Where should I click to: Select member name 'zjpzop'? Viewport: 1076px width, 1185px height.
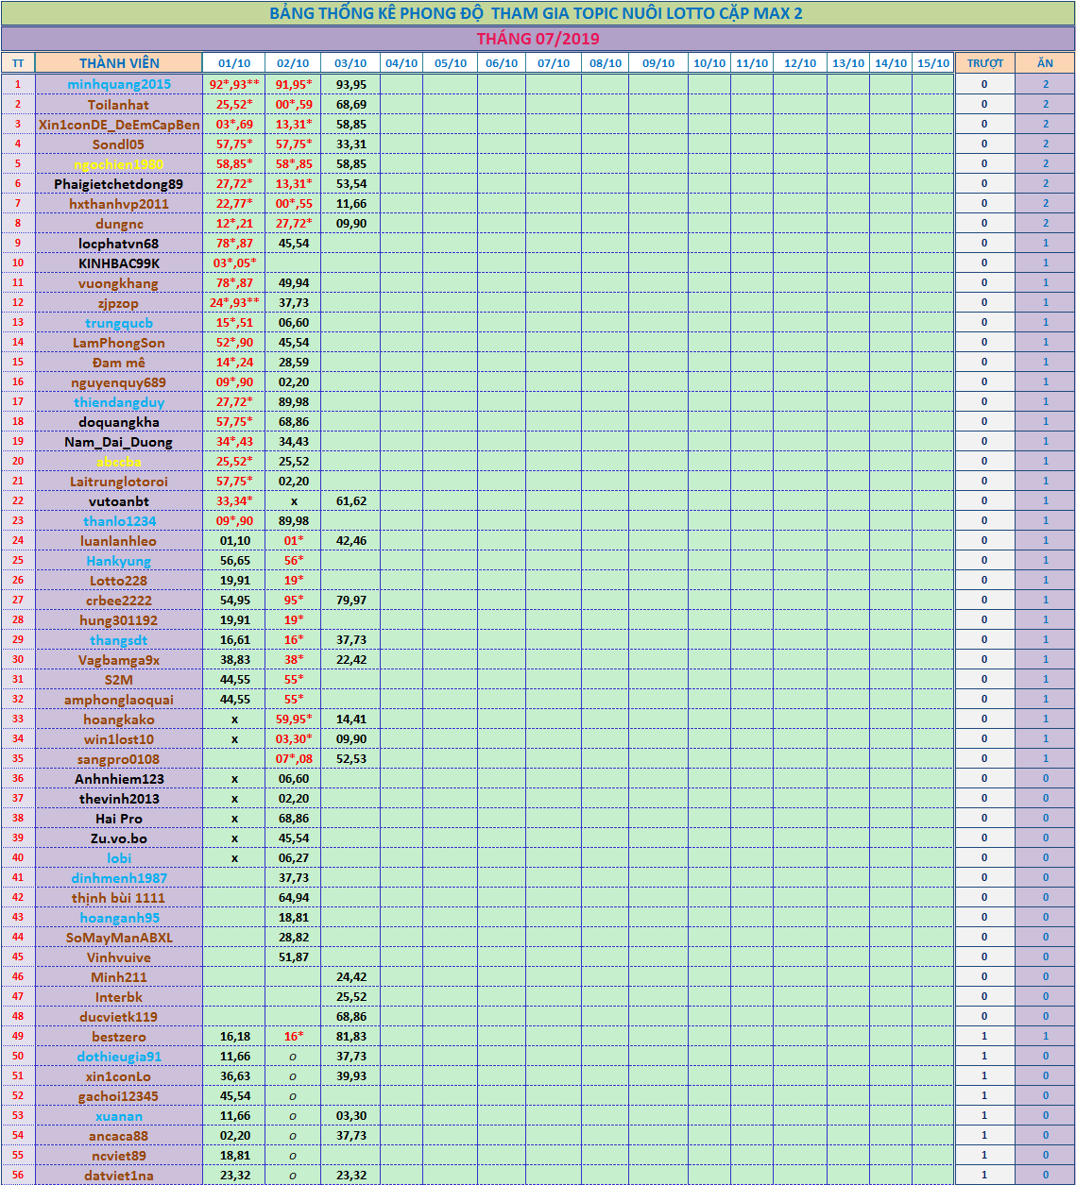pyautogui.click(x=119, y=302)
